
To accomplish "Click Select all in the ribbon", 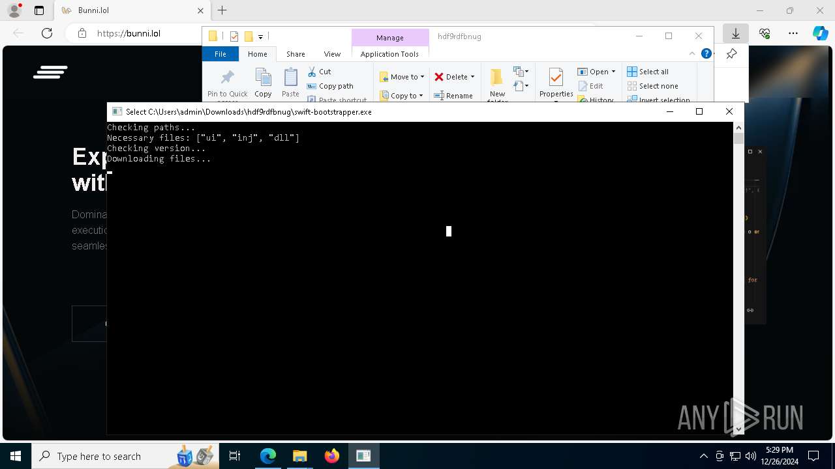I will click(x=648, y=72).
